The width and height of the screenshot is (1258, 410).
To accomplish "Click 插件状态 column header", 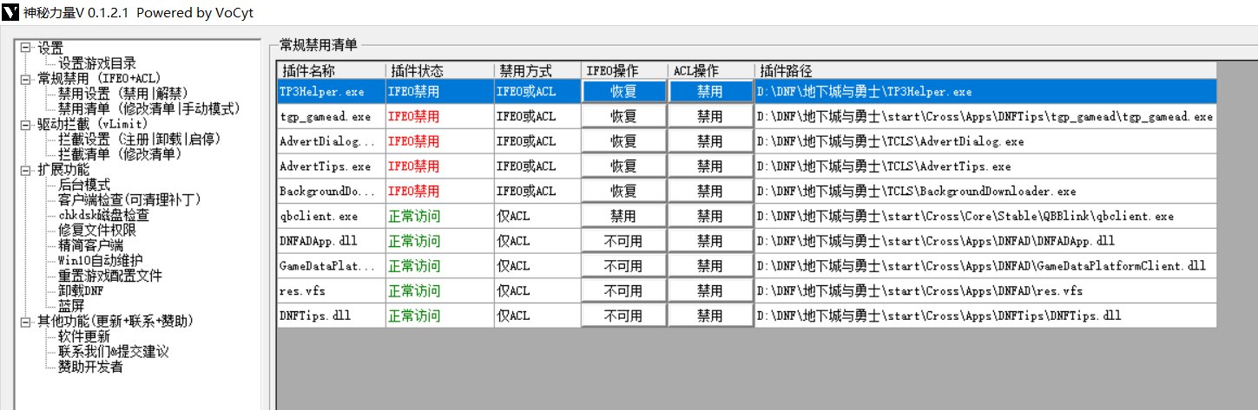I will [x=439, y=70].
